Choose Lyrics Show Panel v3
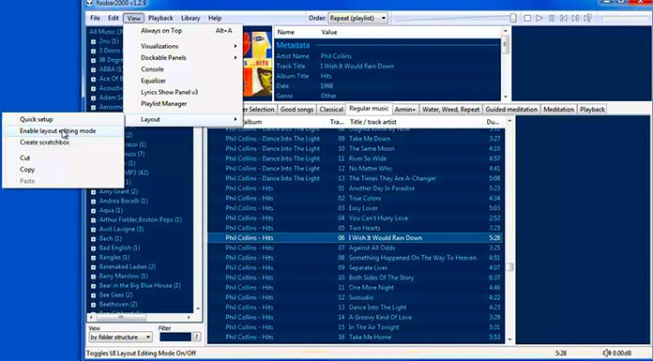This screenshot has width=653, height=361. coord(183,92)
